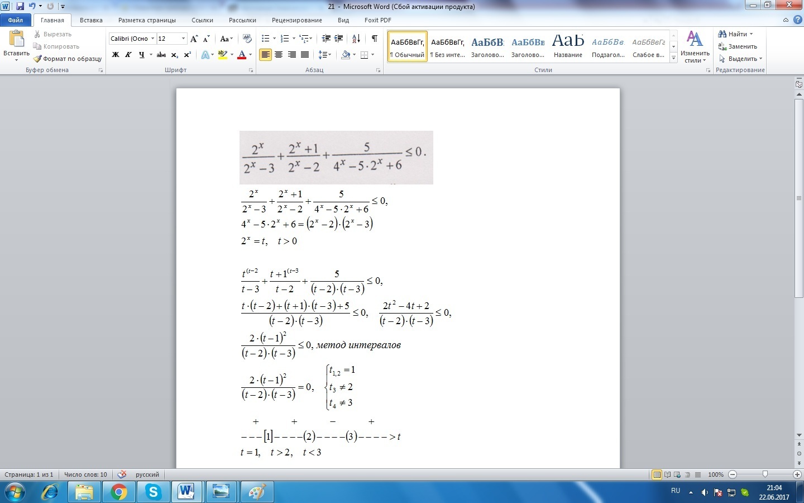This screenshot has height=503, width=804.
Task: Underline text with the Ч button
Action: tap(141, 55)
